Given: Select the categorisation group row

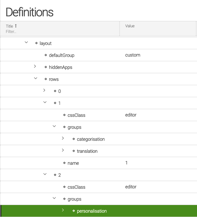Looking at the screenshot, I should coord(98,139).
